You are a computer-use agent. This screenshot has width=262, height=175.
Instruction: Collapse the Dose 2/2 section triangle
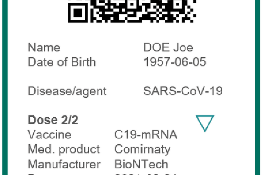205,123
